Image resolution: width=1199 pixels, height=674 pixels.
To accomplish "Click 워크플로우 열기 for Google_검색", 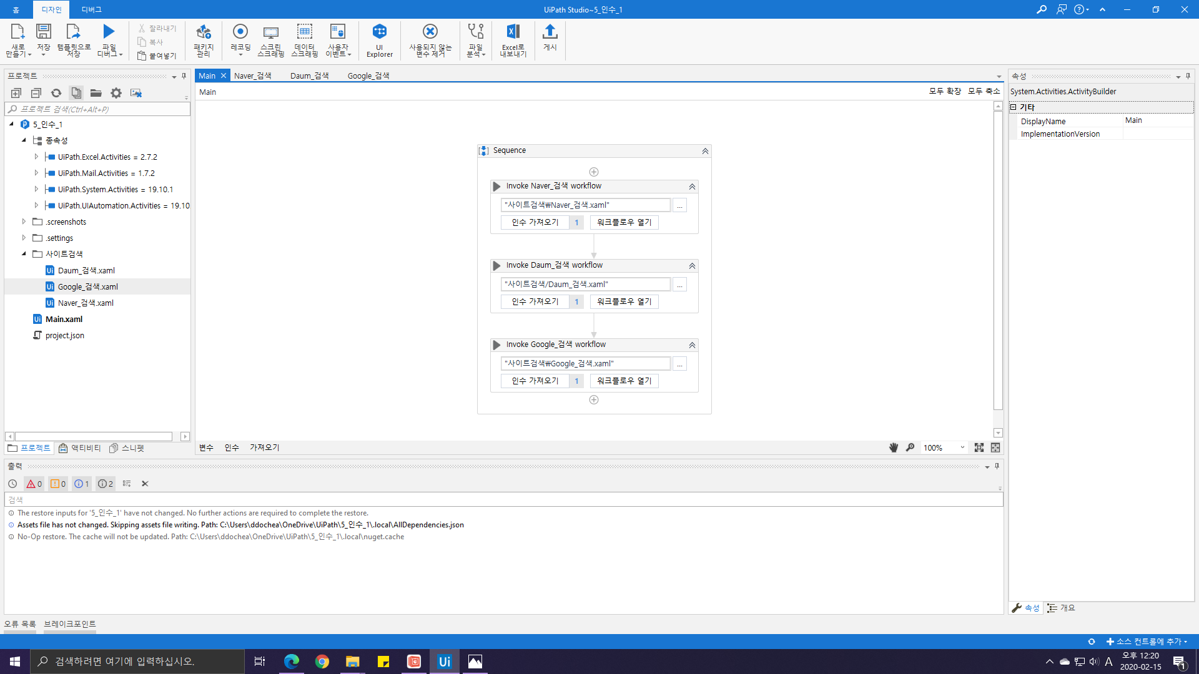I will pyautogui.click(x=624, y=381).
